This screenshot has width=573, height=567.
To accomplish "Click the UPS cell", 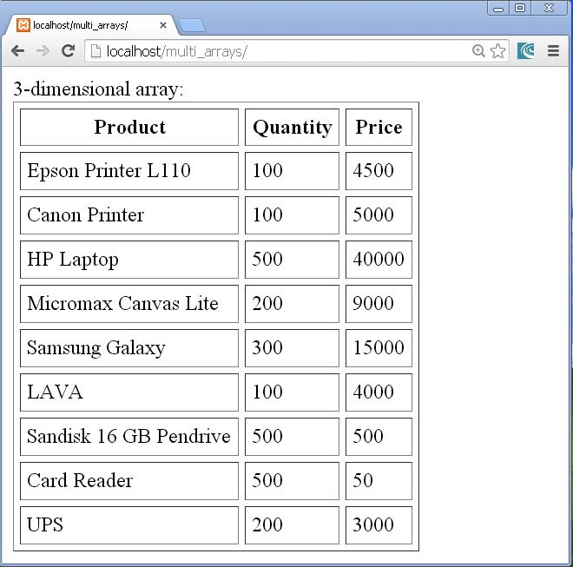I will (x=129, y=525).
